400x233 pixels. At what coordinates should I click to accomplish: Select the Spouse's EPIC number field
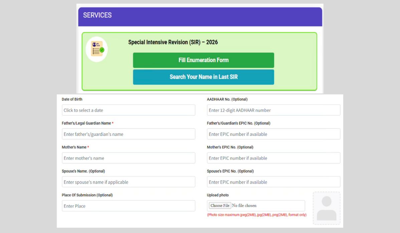[273, 182]
